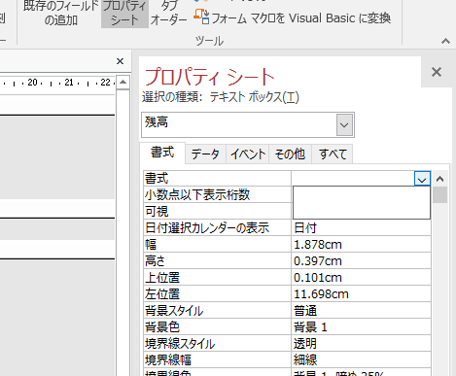
Task: Select the 上位置 value 0.101cm
Action: [361, 278]
